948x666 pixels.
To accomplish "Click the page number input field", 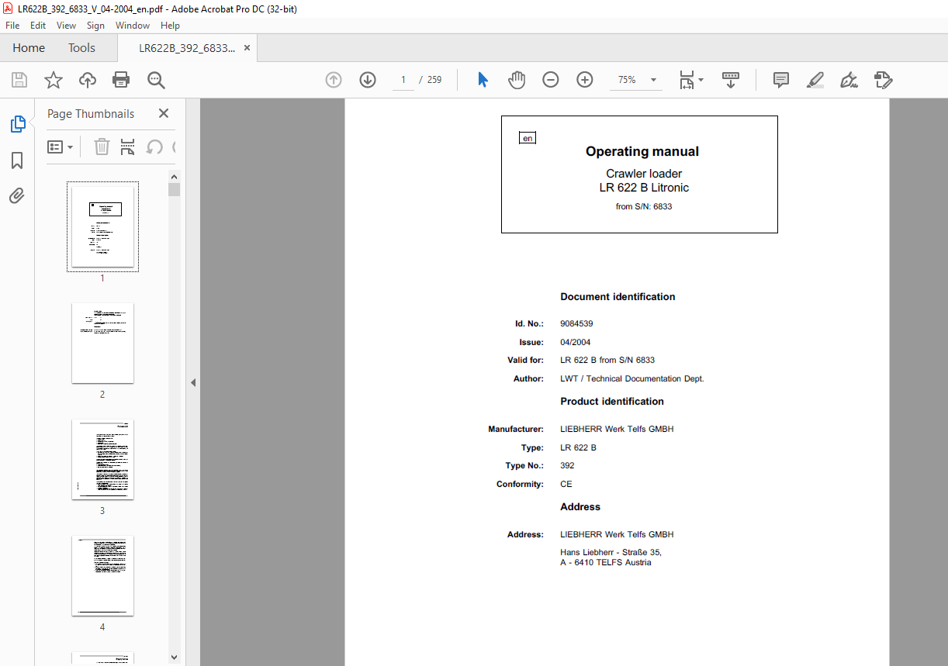I will point(403,80).
